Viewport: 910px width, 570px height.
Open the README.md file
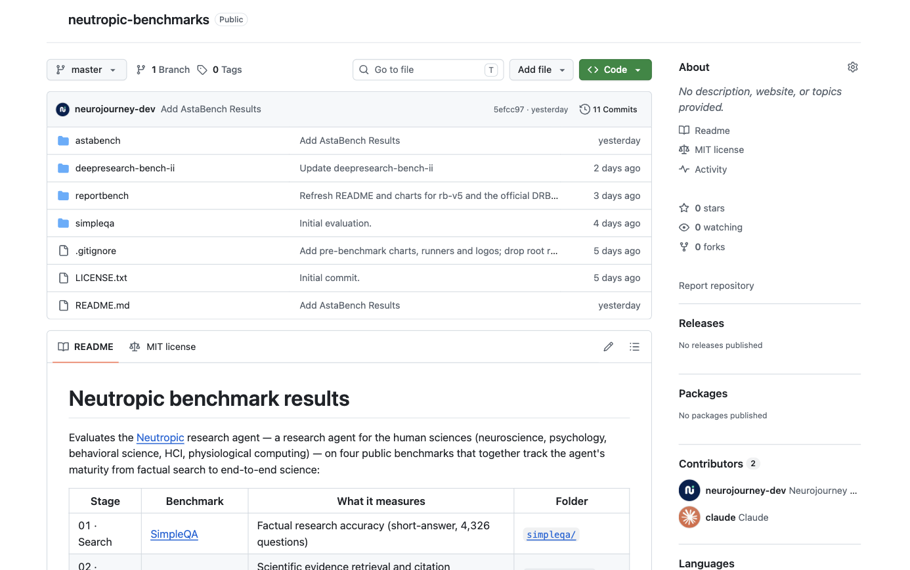[102, 305]
